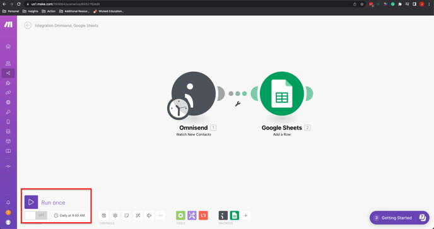Viewport: 434px width, 229px height.
Task: Reload the page in the browser
Action: (x=18, y=4)
